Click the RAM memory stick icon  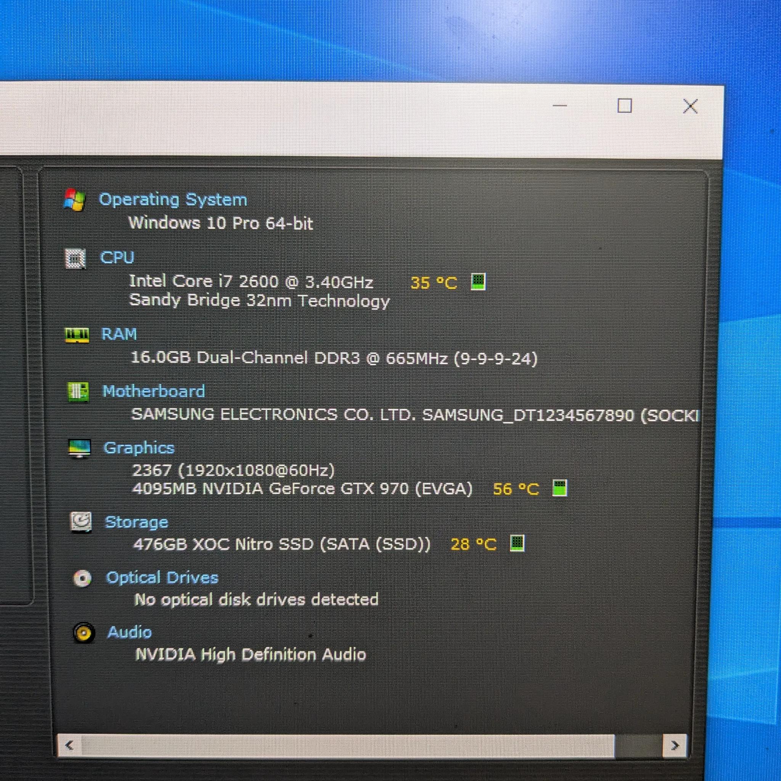click(x=77, y=335)
